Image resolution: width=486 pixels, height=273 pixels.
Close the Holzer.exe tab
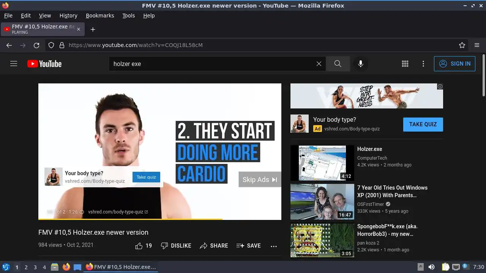click(79, 29)
